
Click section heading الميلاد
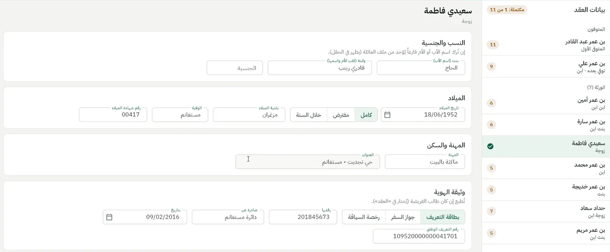(455, 98)
